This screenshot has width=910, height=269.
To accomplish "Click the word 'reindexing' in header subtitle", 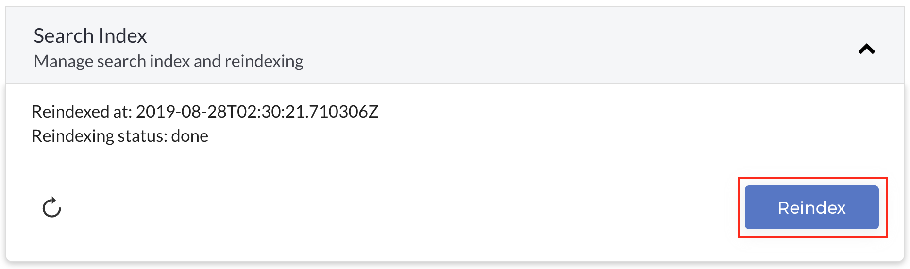I will pyautogui.click(x=264, y=62).
